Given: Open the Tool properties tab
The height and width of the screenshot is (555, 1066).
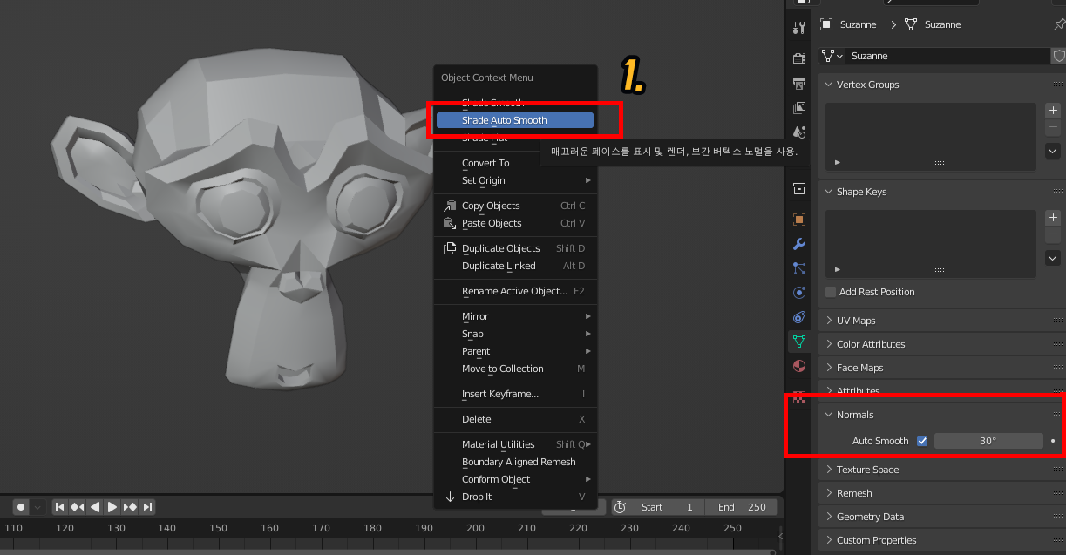Looking at the screenshot, I should 798,28.
